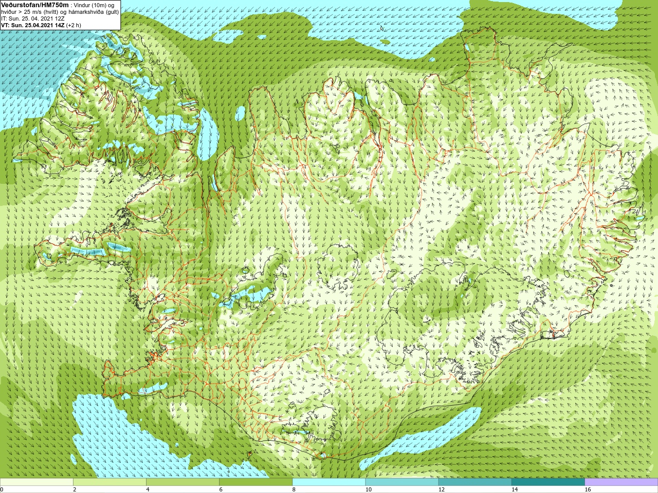Click the legend value '10'

(368, 489)
